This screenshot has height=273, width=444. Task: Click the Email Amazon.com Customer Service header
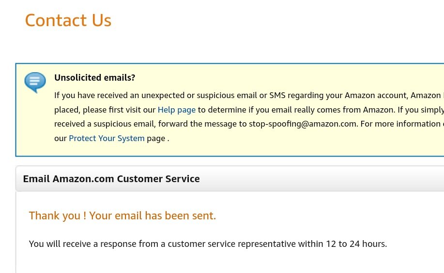111,179
